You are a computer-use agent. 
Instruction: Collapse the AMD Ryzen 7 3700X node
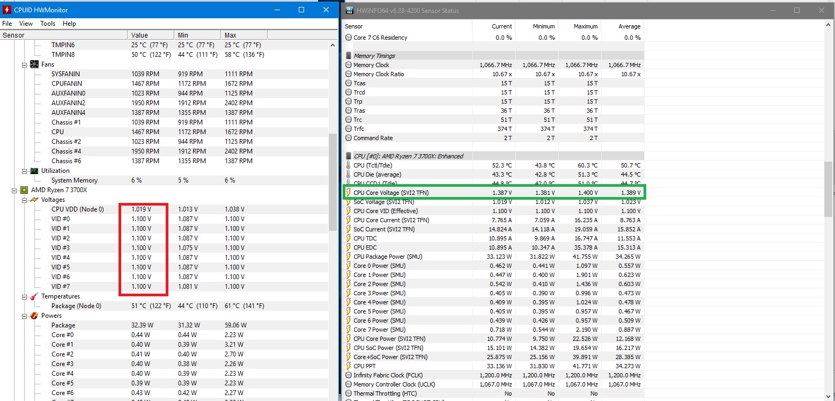pyautogui.click(x=14, y=190)
